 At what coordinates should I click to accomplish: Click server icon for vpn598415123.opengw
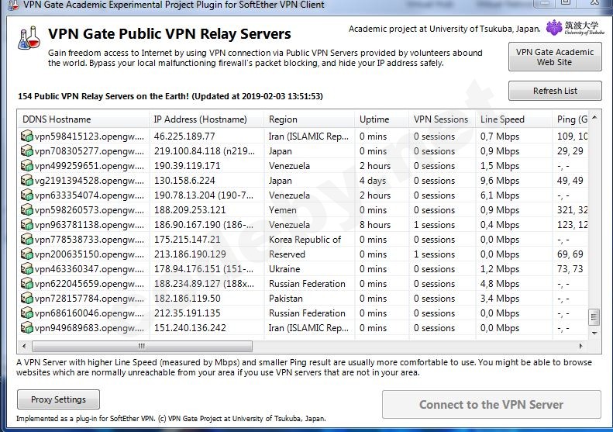pyautogui.click(x=27, y=137)
